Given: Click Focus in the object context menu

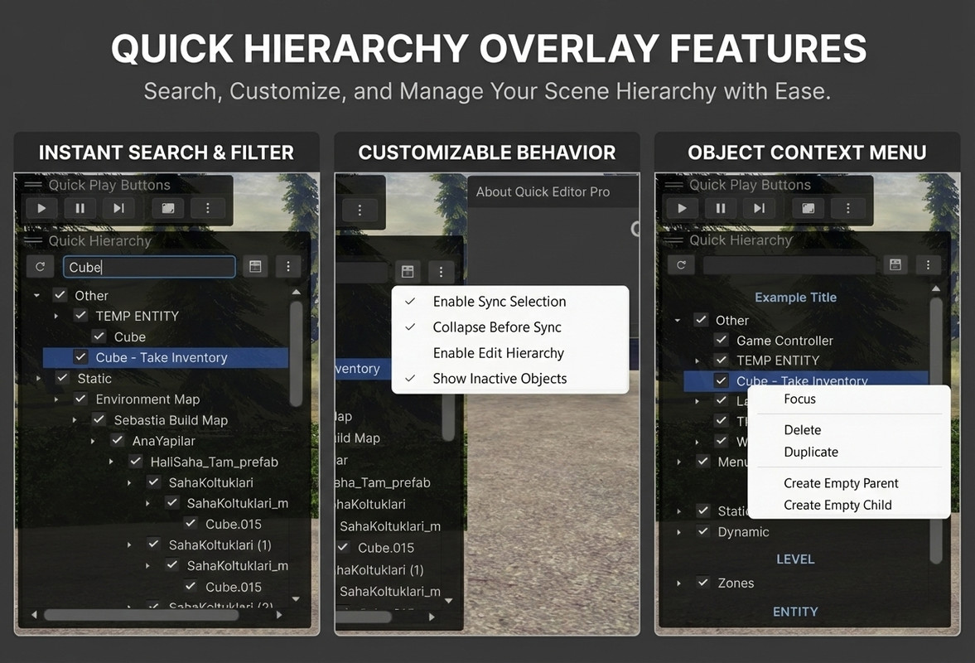Looking at the screenshot, I should click(x=799, y=399).
